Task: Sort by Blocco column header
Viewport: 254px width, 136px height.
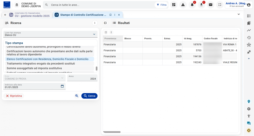Action: (133, 39)
